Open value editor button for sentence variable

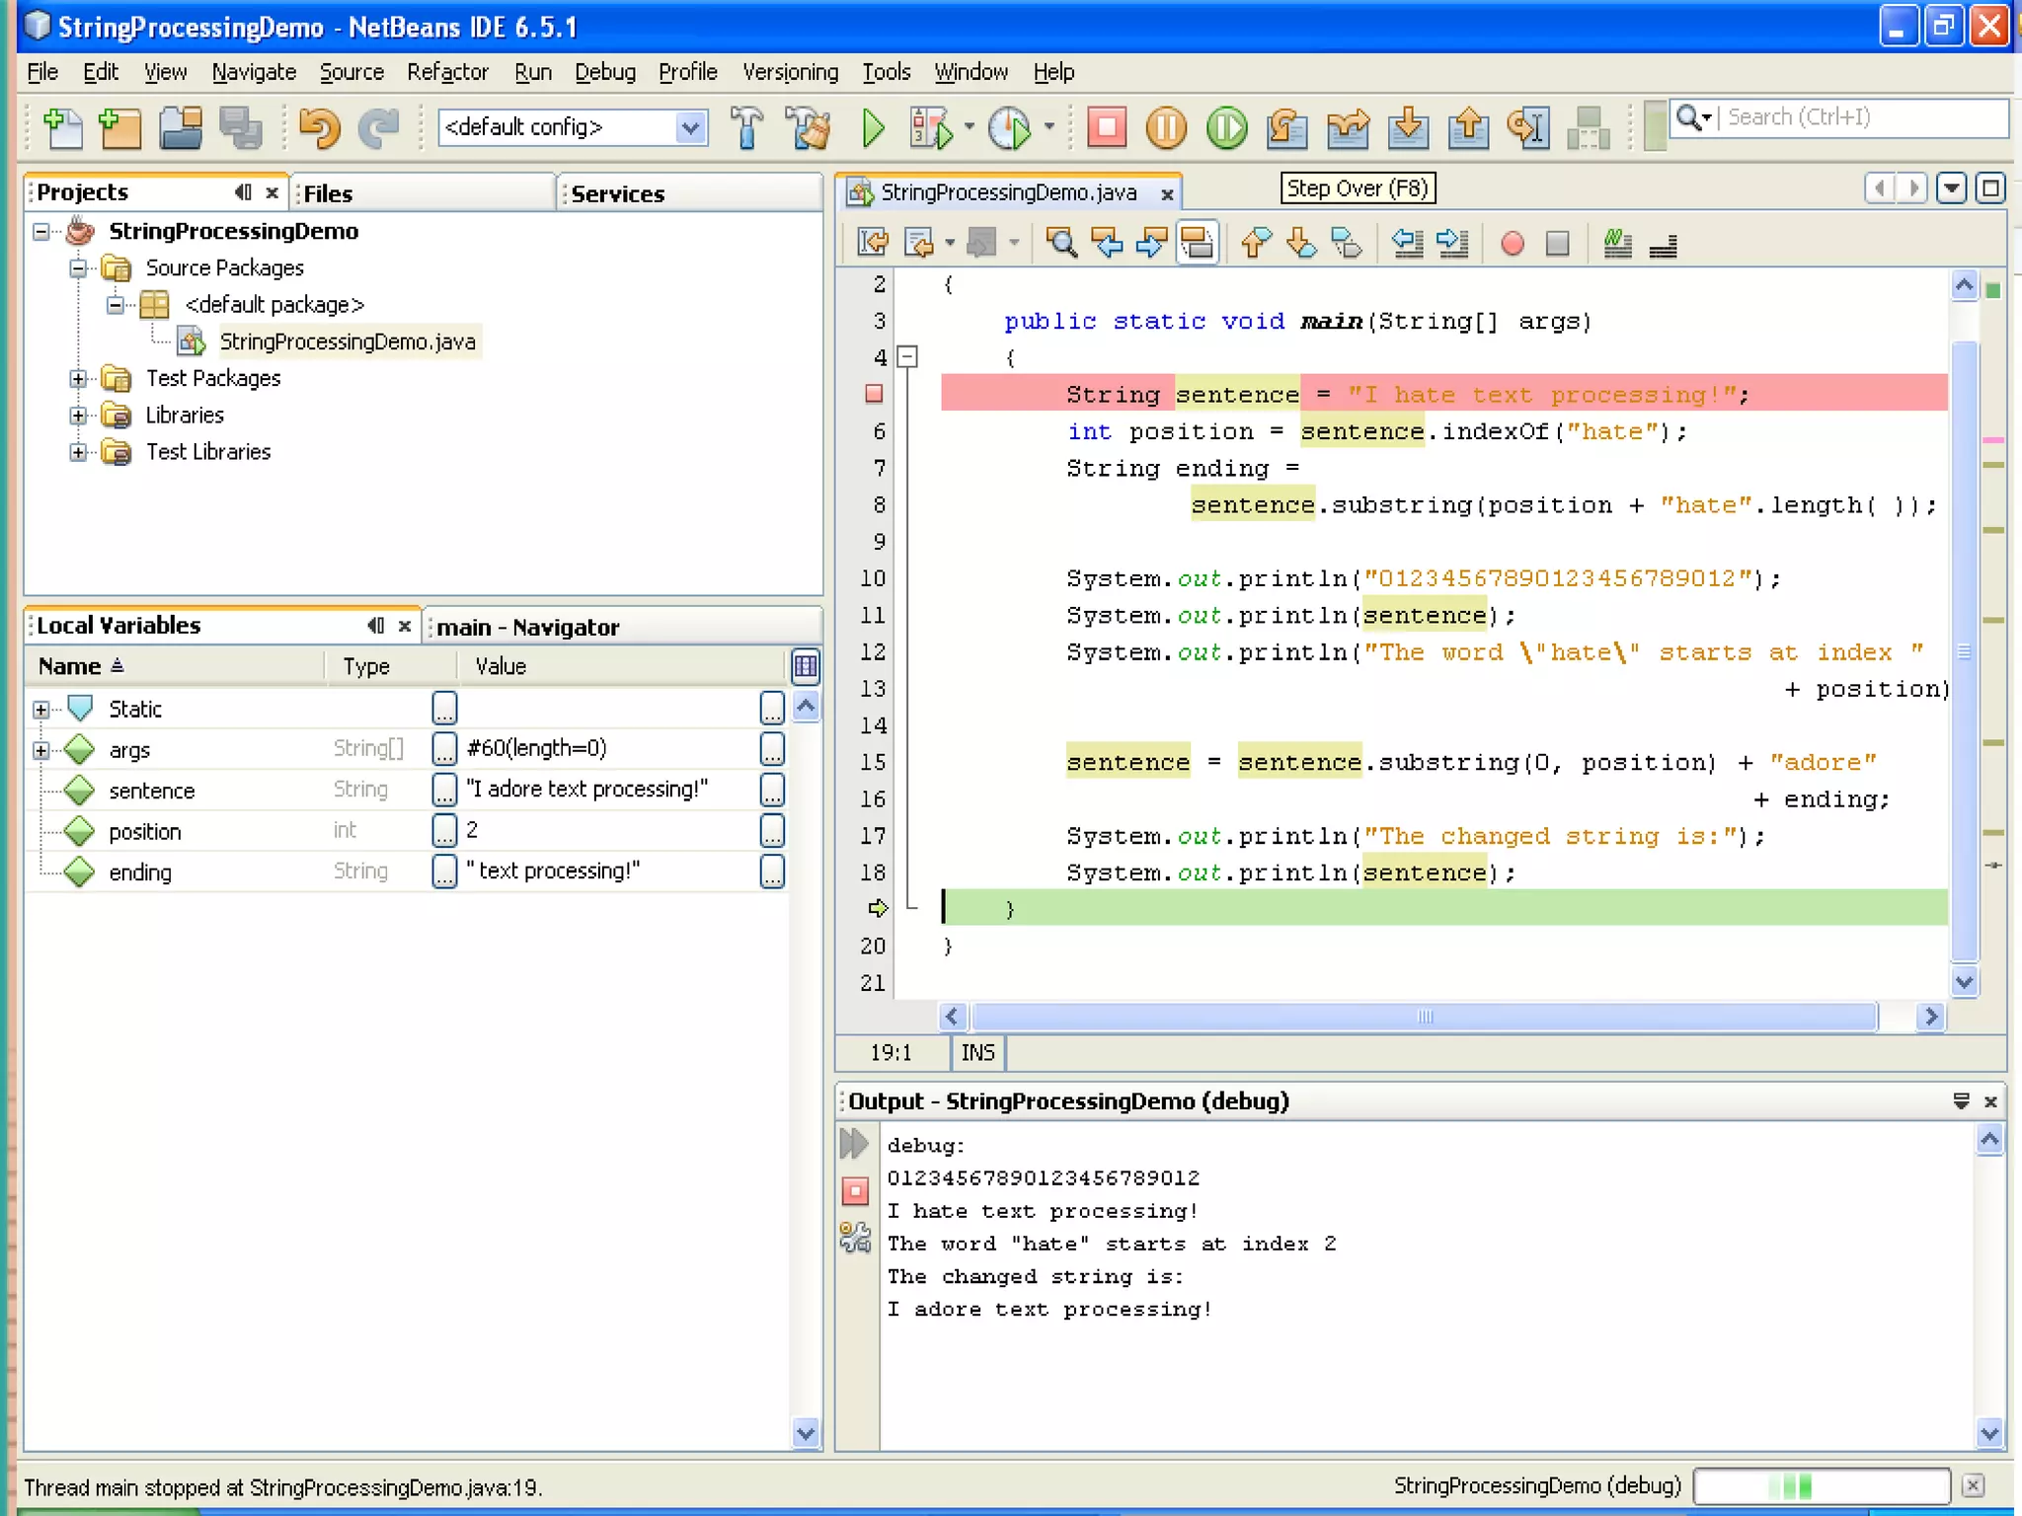tap(772, 789)
